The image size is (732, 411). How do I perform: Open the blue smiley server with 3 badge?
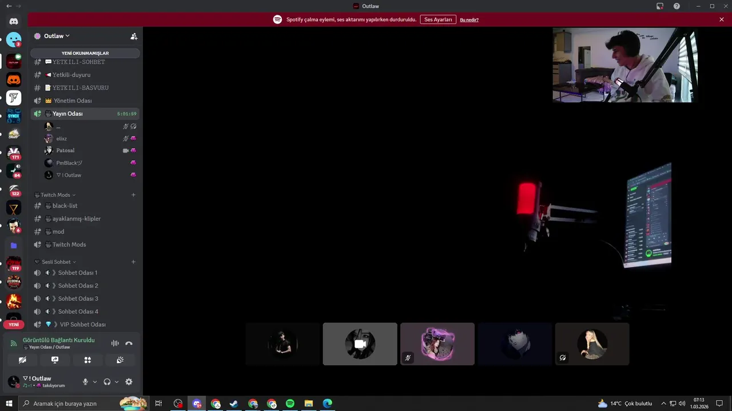point(14,40)
